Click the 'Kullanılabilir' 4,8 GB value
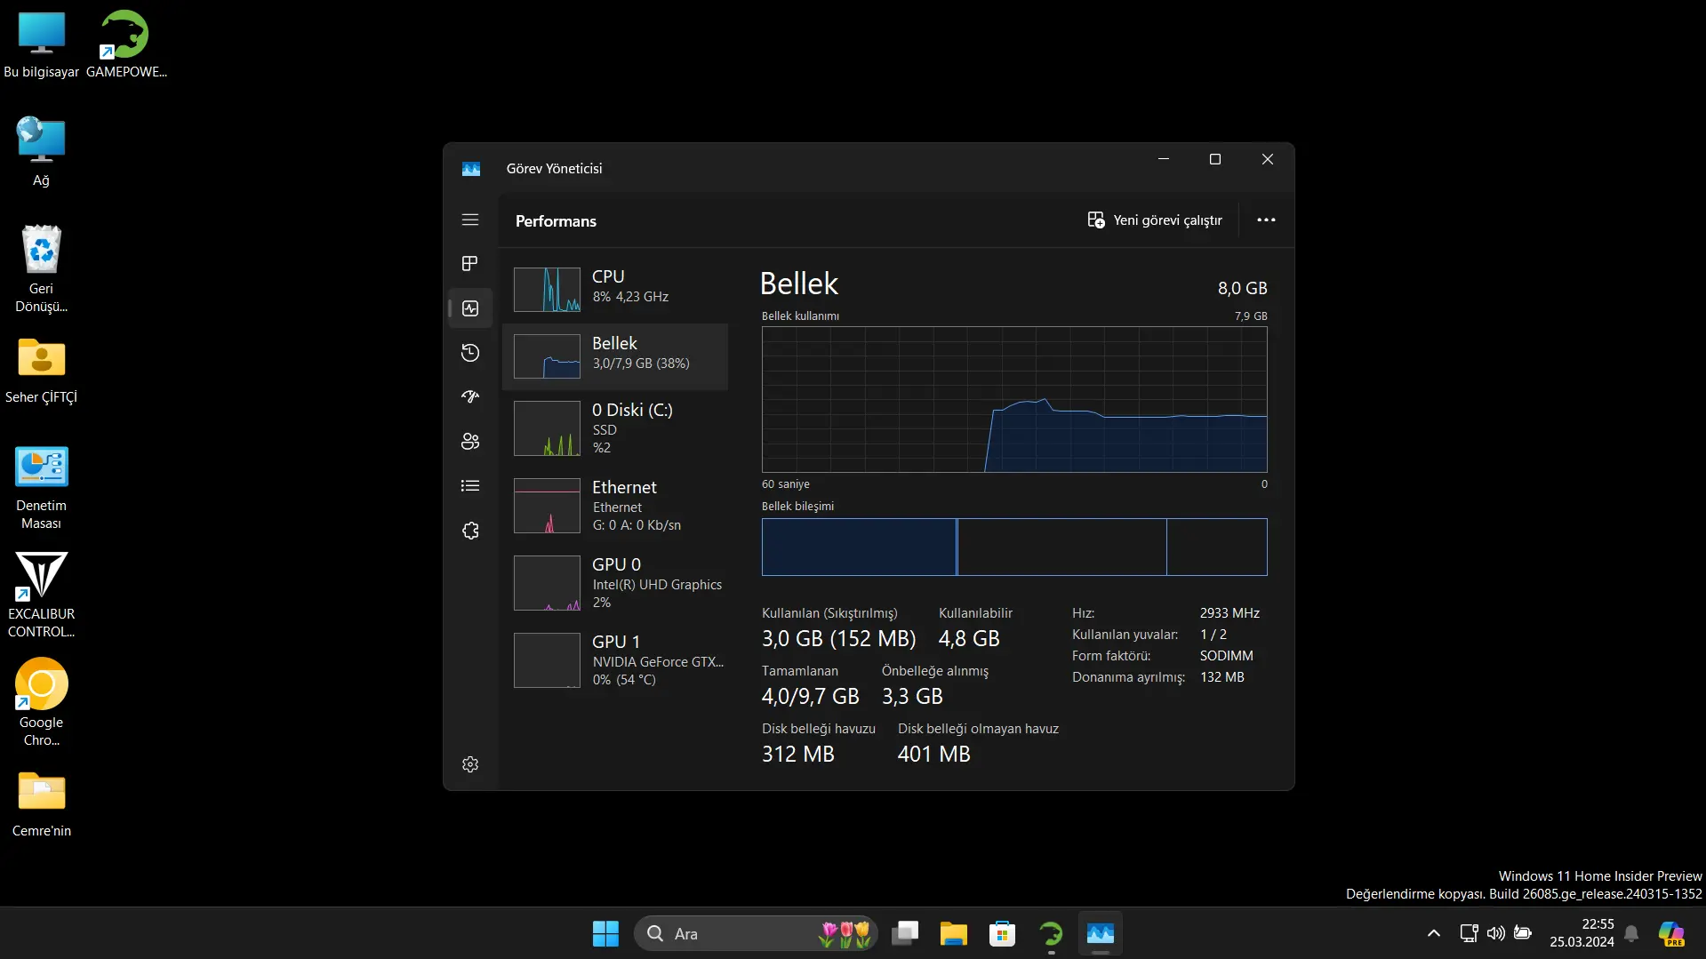Screen dimensions: 1706x959 click(x=969, y=638)
